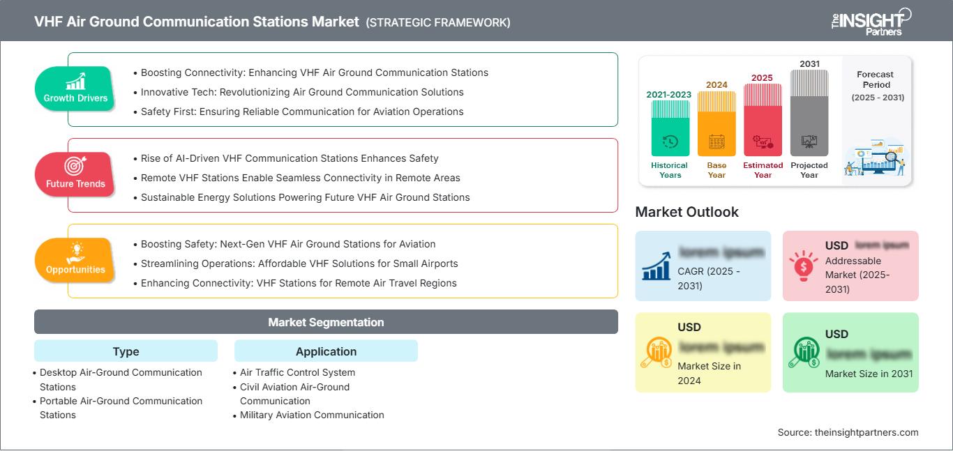Click the 2025 estimated year bar

(x=763, y=120)
